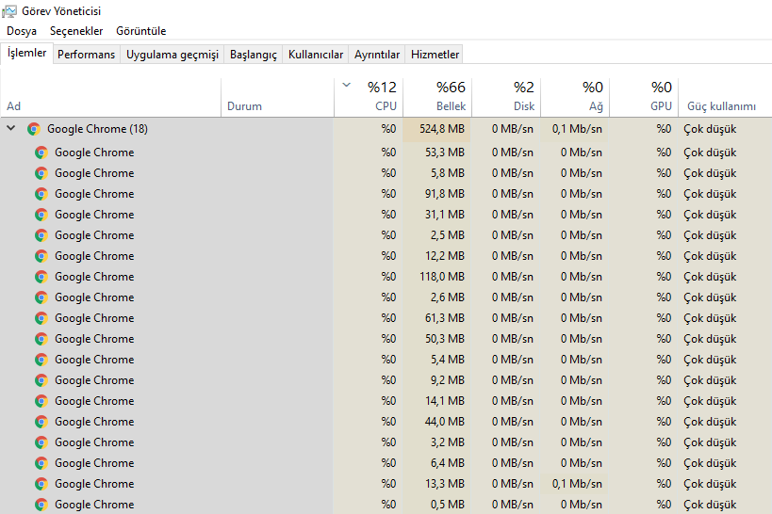772x514 pixels.
Task: Select the Google Chrome (18) row name
Action: coord(97,129)
